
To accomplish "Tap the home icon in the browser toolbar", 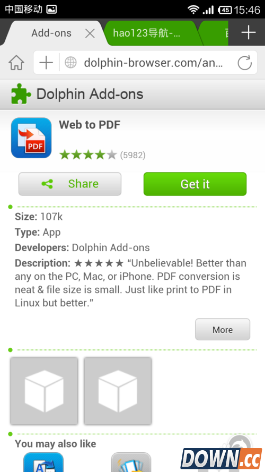I will pyautogui.click(x=16, y=63).
